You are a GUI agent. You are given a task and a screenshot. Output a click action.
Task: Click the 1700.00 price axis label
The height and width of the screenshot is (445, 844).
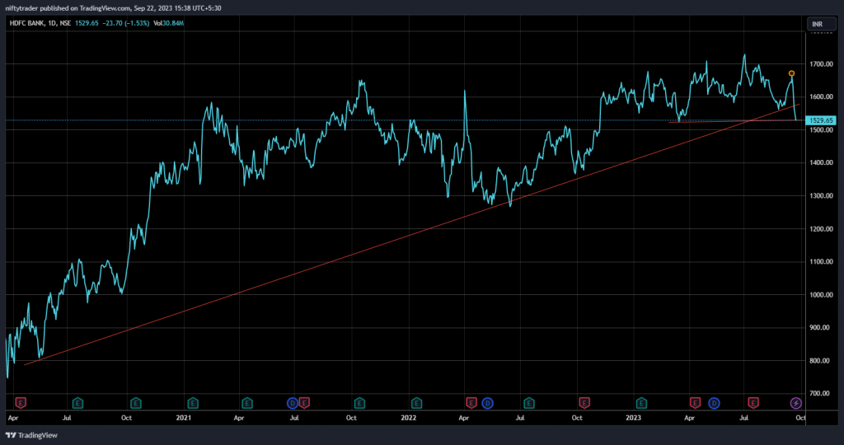pos(821,64)
